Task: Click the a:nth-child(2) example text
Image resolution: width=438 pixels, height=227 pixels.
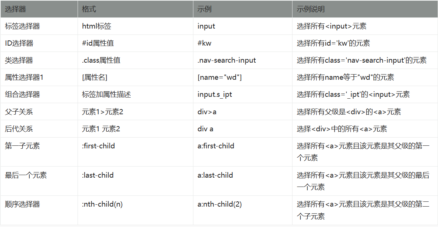Action: [x=220, y=204]
